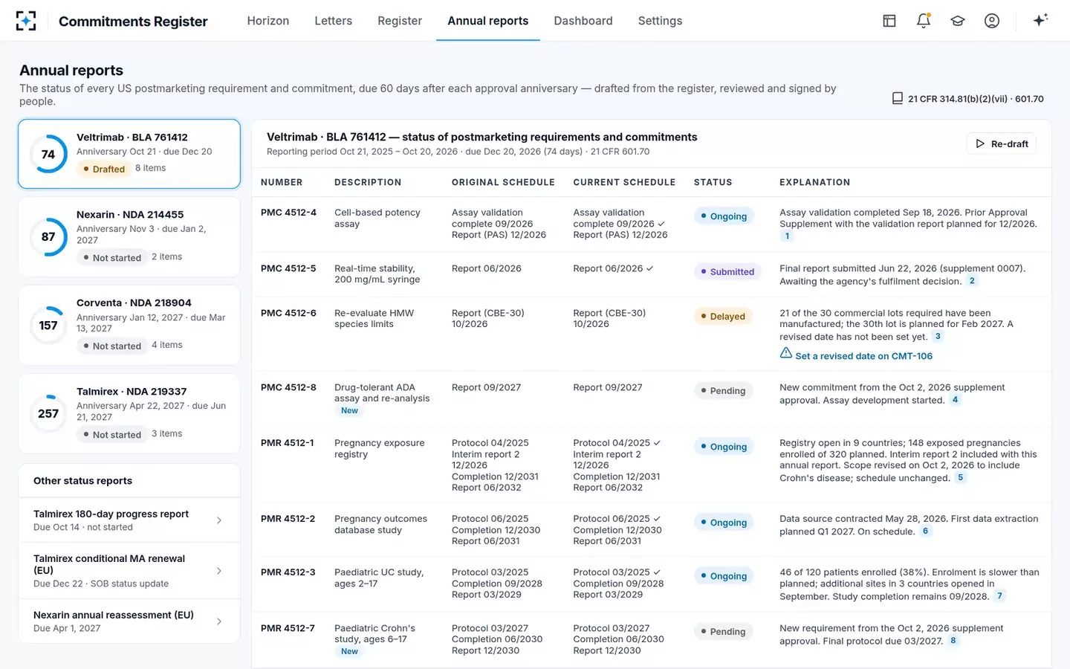Viewport: 1070px width, 669px height.
Task: Click the sparkle AI assistant icon
Action: 1040,20
